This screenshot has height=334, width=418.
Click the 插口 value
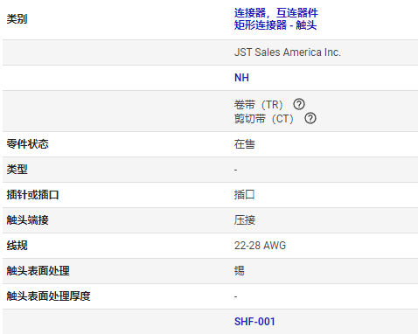[245, 195]
